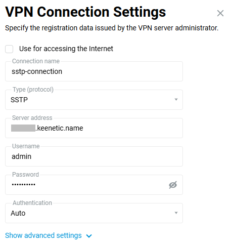Select the Username field containing admin

tap(94, 156)
